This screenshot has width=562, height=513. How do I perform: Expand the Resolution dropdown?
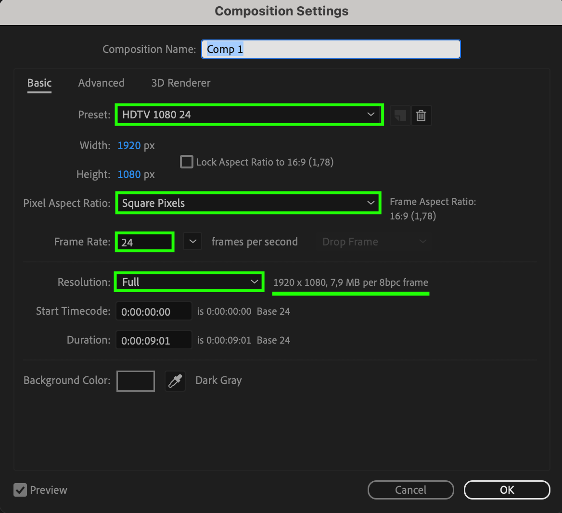tap(189, 282)
